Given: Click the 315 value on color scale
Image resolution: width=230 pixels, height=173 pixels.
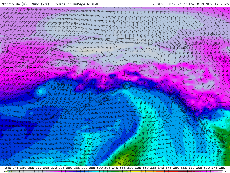Looking at the screenshot, I should click(123, 168).
